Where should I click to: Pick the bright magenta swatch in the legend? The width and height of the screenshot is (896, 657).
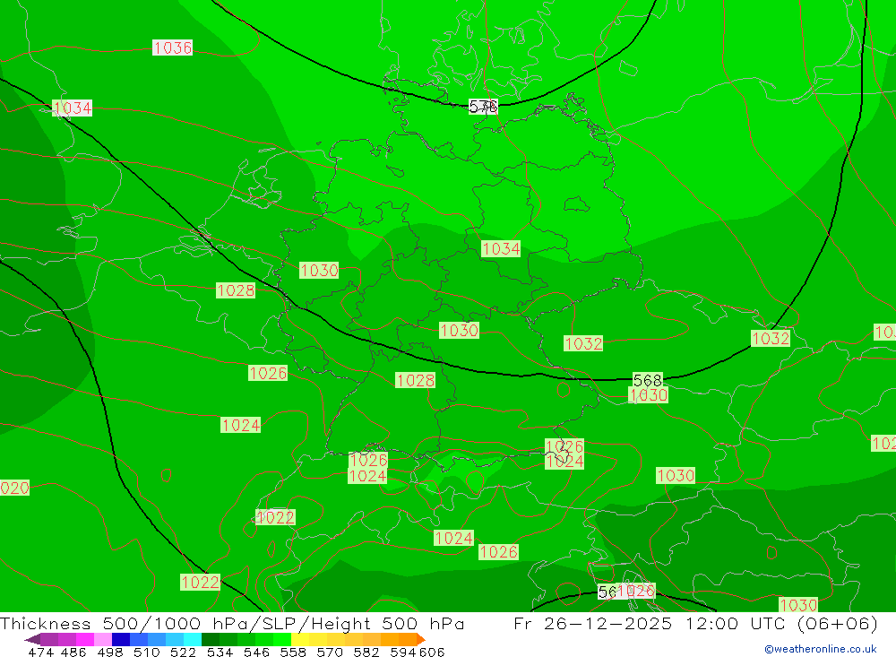(x=85, y=639)
